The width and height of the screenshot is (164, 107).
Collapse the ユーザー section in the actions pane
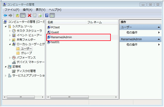[x=159, y=27]
